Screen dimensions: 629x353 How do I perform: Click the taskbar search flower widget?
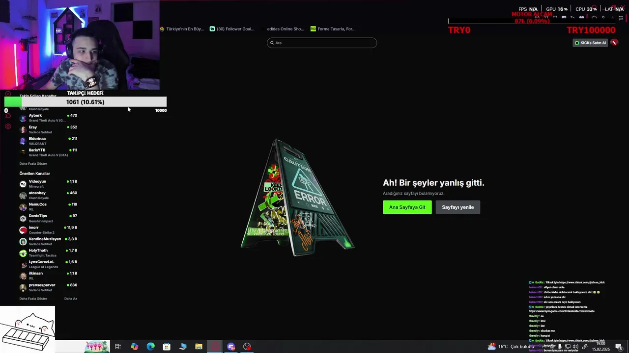click(97, 347)
